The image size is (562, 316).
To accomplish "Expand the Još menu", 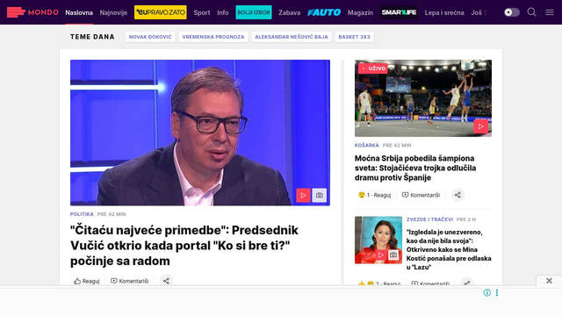I will click(476, 12).
